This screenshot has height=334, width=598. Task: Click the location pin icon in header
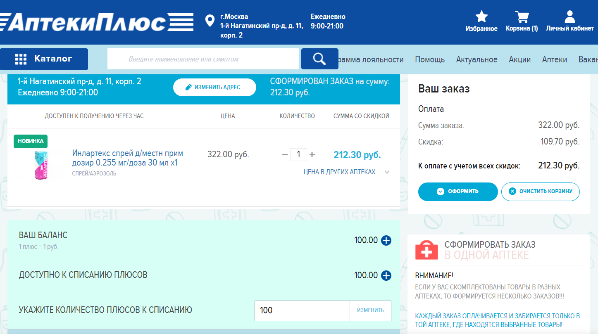[x=210, y=21]
